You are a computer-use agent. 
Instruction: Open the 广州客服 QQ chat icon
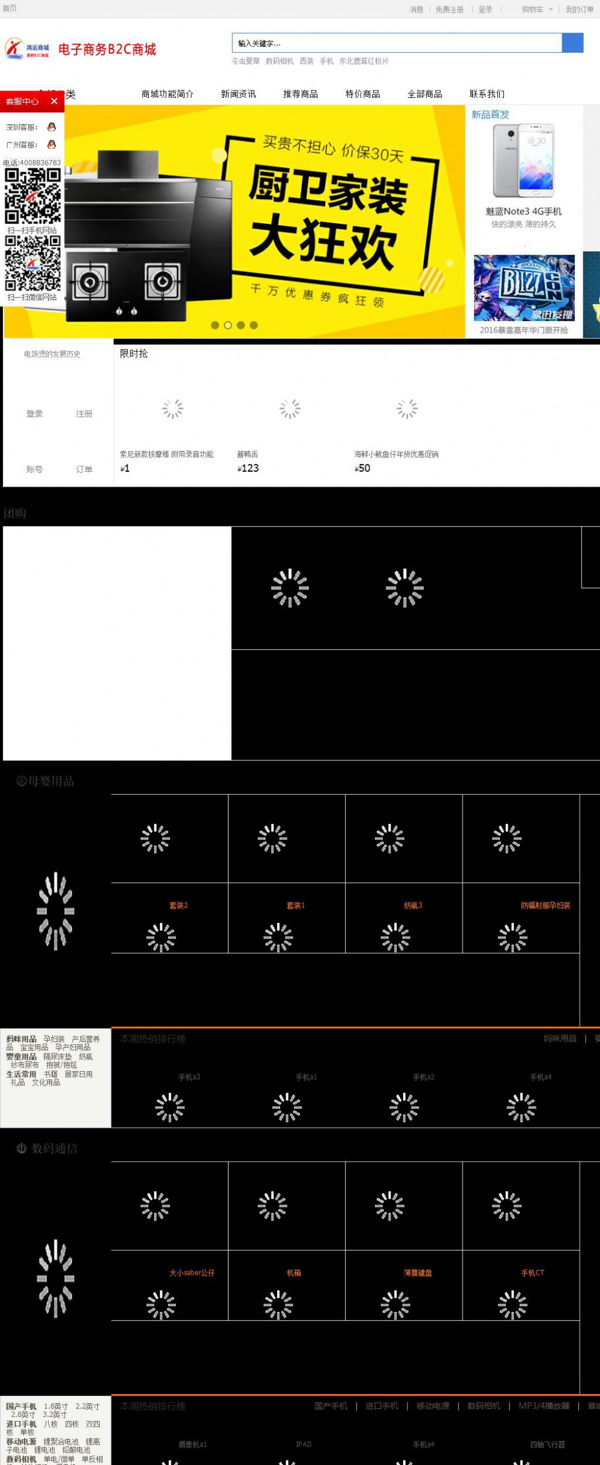coord(52,145)
